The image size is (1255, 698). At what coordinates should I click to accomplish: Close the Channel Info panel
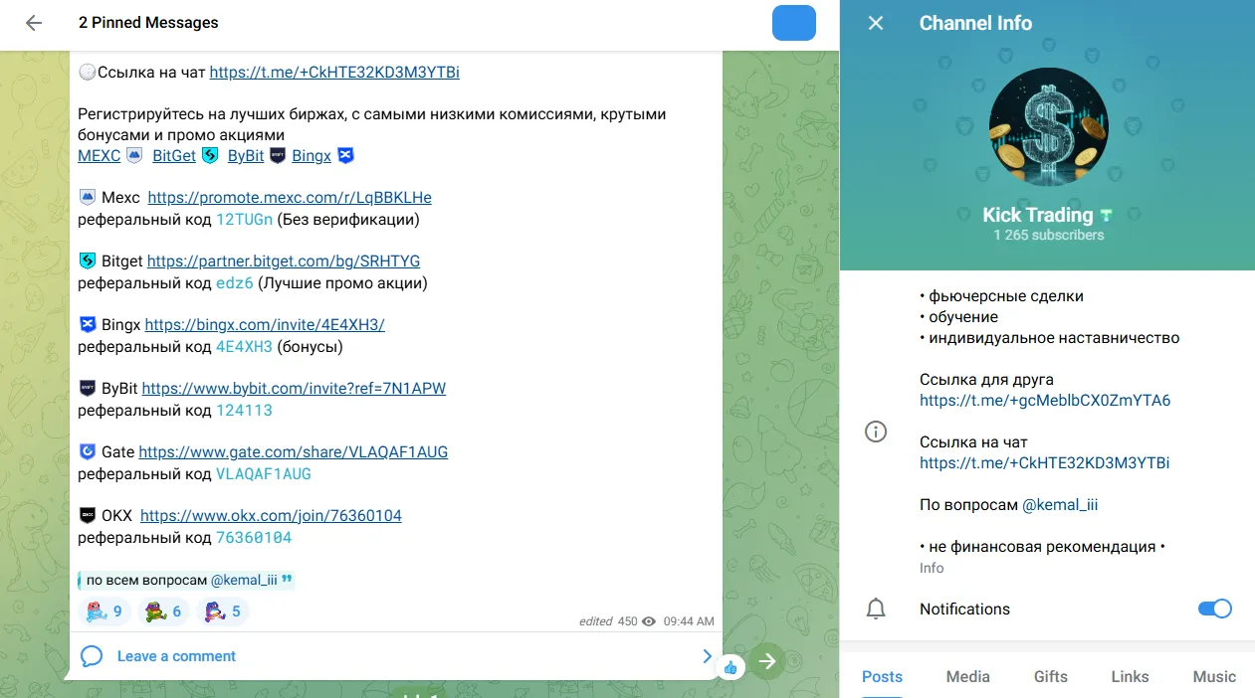pyautogui.click(x=876, y=23)
